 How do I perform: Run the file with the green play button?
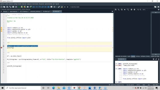tap(19, 7)
